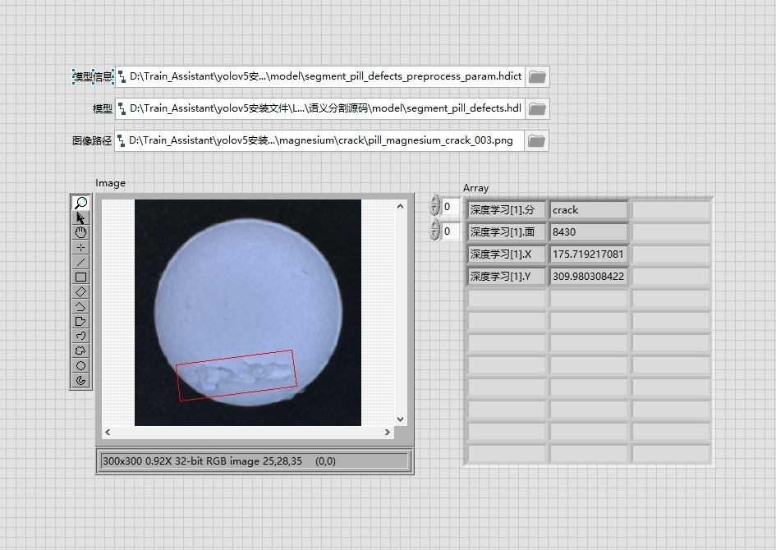Viewport: 776px width, 550px height.
Task: Click the '模型' label
Action: [x=103, y=109]
